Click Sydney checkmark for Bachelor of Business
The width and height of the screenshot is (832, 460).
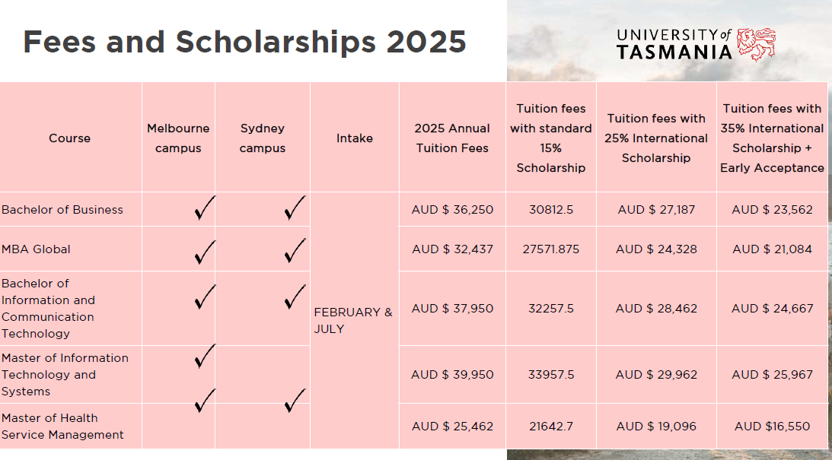coord(294,208)
